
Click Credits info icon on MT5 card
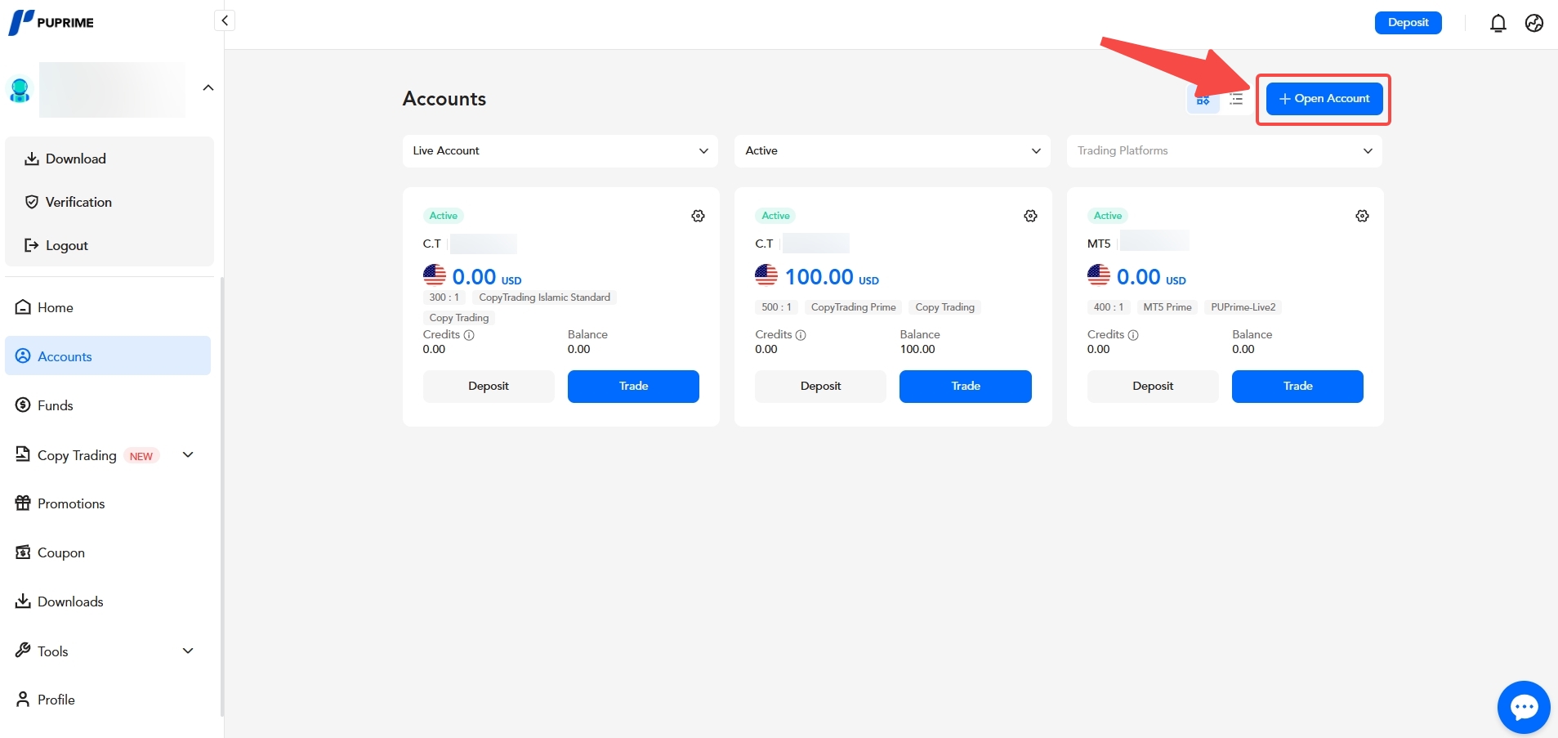point(1133,335)
